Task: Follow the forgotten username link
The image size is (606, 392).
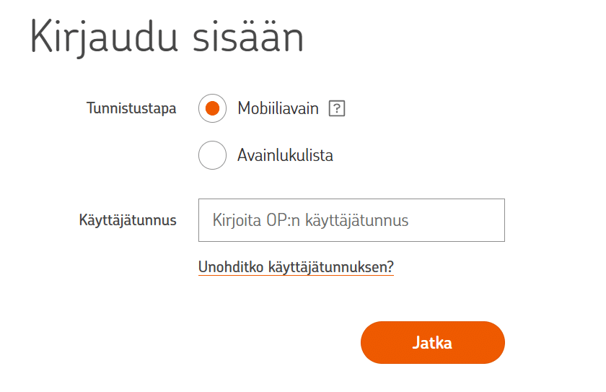Action: pyautogui.click(x=296, y=267)
